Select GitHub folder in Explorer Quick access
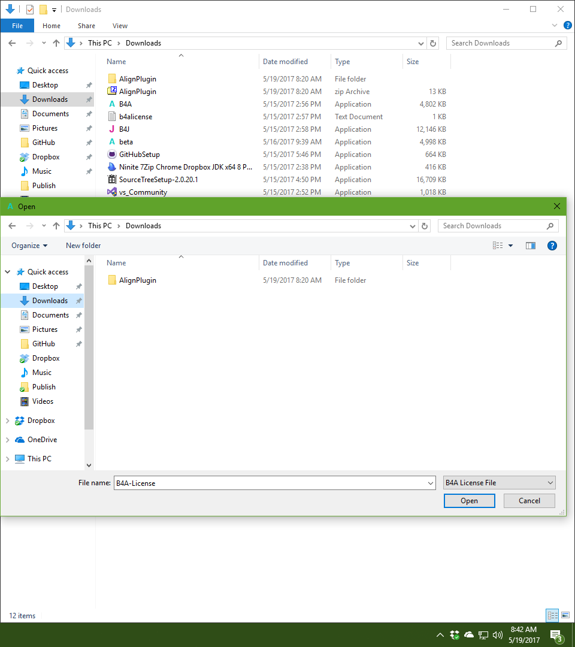Image resolution: width=575 pixels, height=647 pixels. pos(43,143)
